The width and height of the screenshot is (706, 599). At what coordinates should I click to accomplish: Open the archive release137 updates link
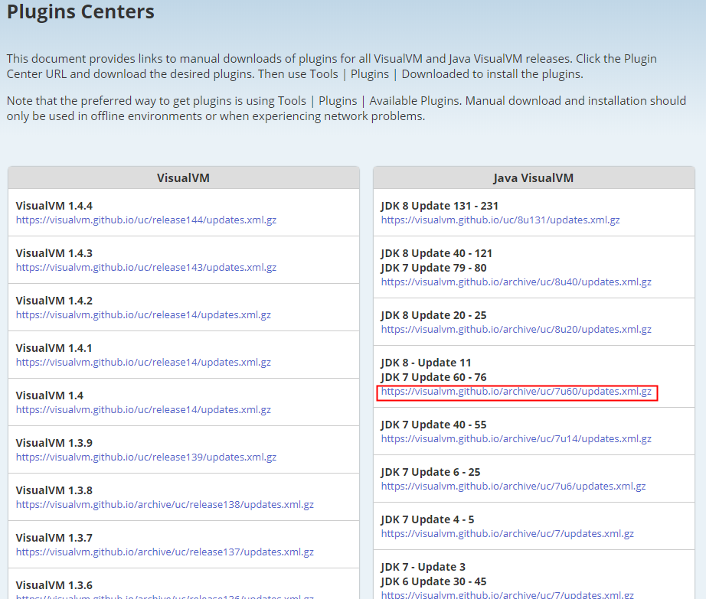pyautogui.click(x=165, y=552)
